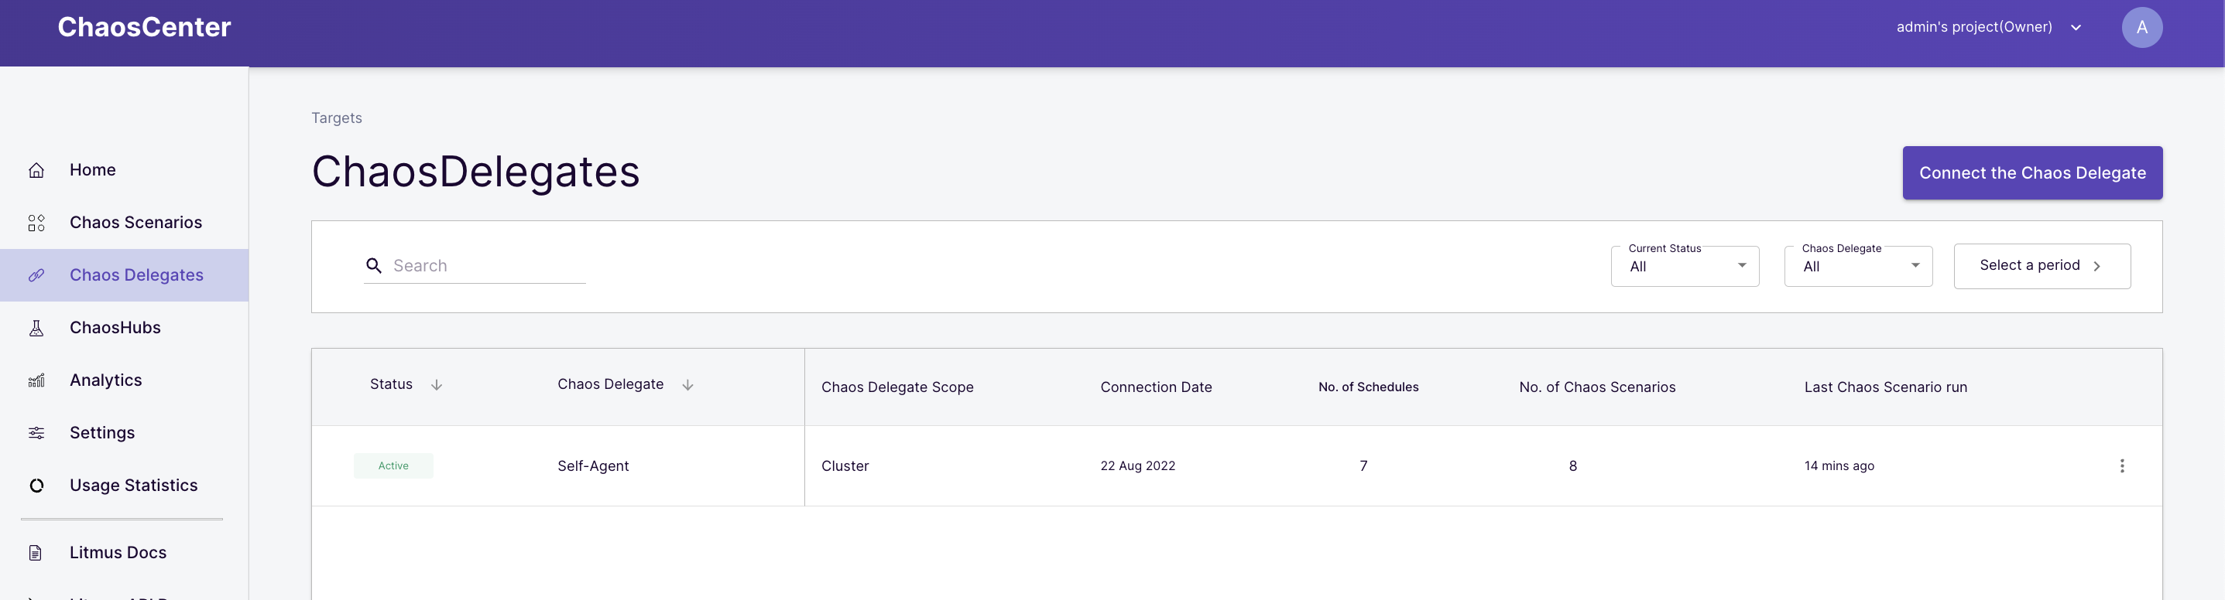
Task: Click the Chaos Scenarios grid icon
Action: click(x=36, y=223)
